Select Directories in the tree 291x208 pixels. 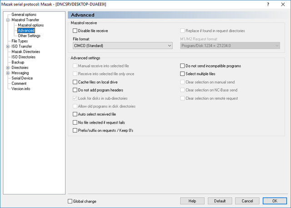pyautogui.click(x=20, y=68)
